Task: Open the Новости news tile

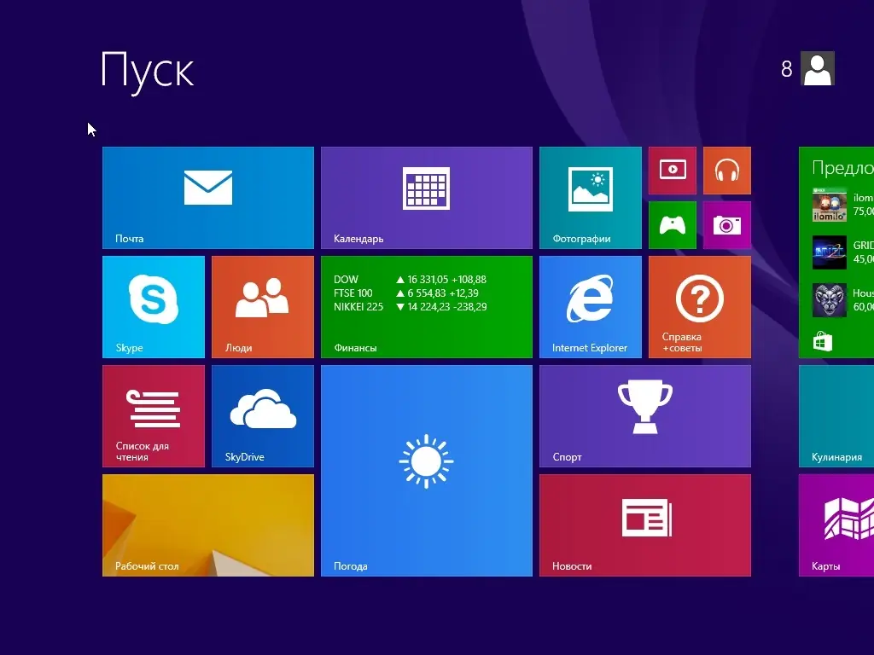Action: pyautogui.click(x=645, y=525)
